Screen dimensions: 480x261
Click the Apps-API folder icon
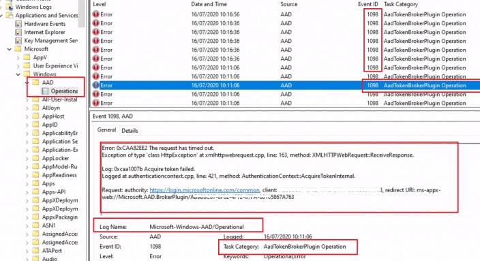[x=36, y=192]
